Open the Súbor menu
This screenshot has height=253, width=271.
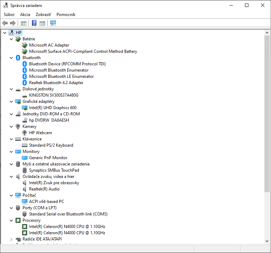coord(9,15)
